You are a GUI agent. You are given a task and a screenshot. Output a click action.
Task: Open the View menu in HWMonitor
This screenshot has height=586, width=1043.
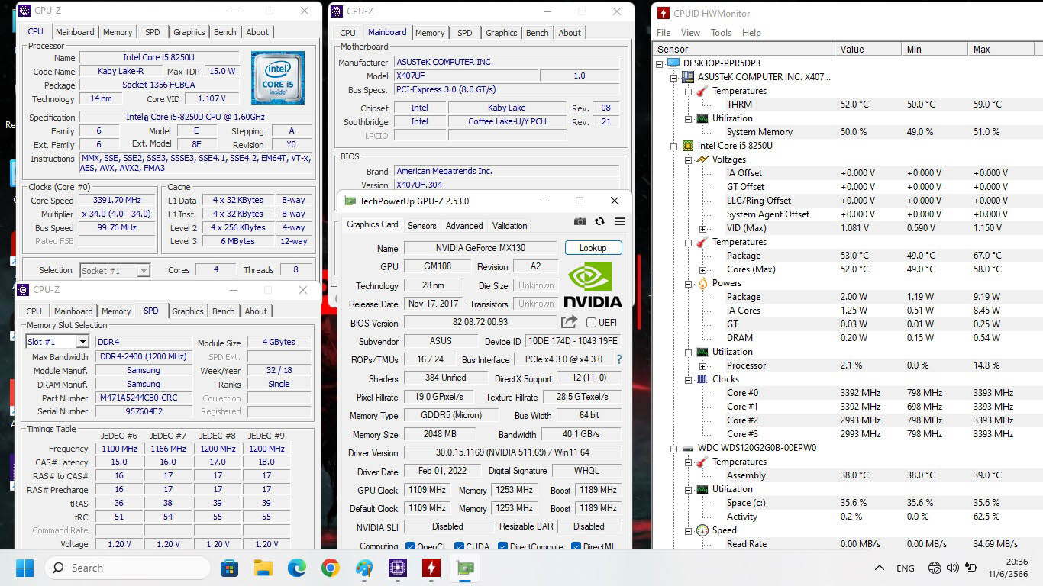[690, 33]
